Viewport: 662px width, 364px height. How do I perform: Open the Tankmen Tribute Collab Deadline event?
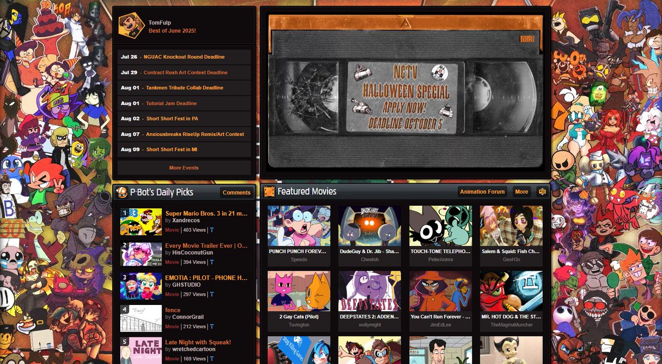pos(184,88)
